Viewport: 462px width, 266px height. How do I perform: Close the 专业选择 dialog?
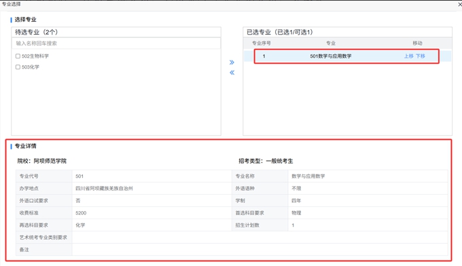460,5
